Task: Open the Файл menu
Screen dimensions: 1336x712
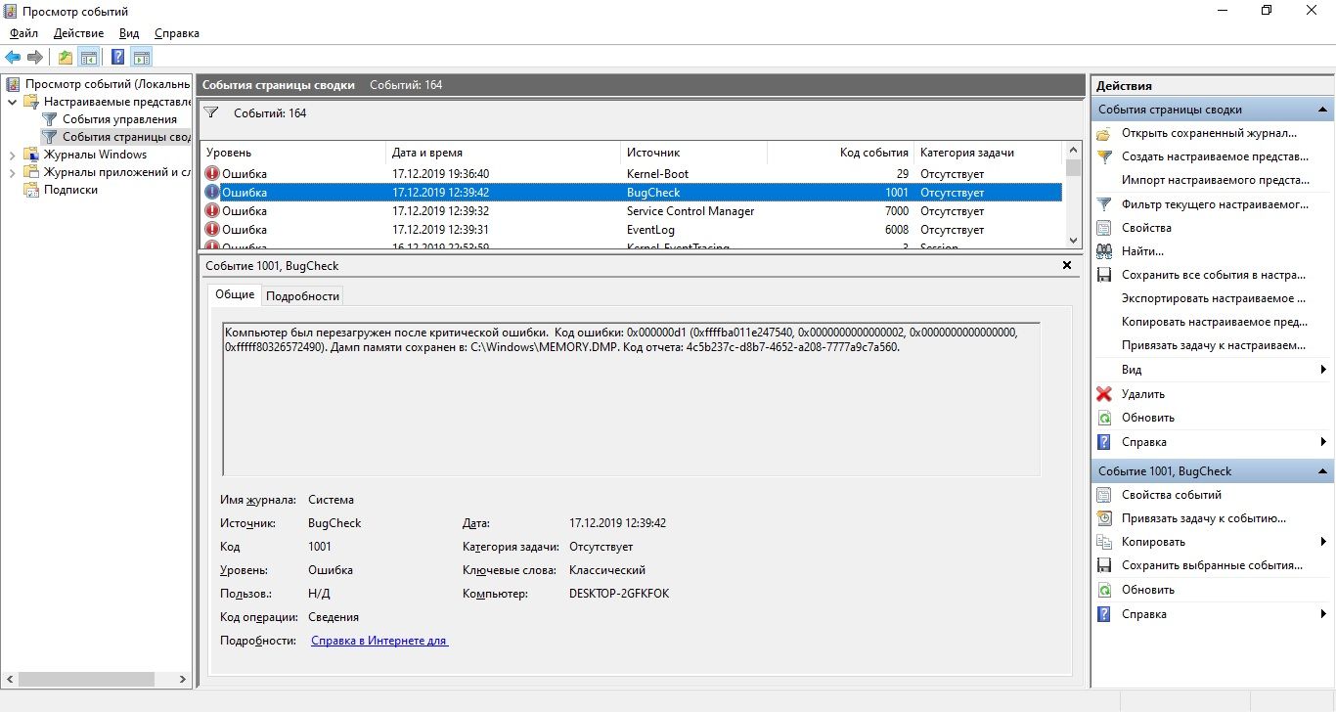Action: [23, 33]
